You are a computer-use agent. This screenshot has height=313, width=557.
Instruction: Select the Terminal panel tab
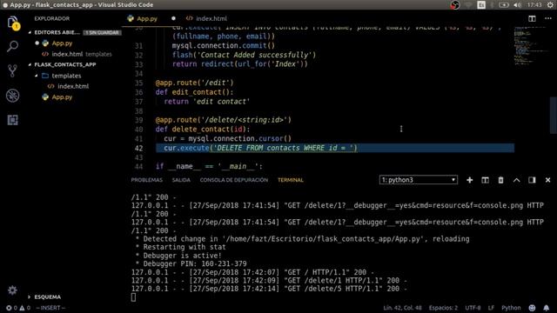point(291,180)
